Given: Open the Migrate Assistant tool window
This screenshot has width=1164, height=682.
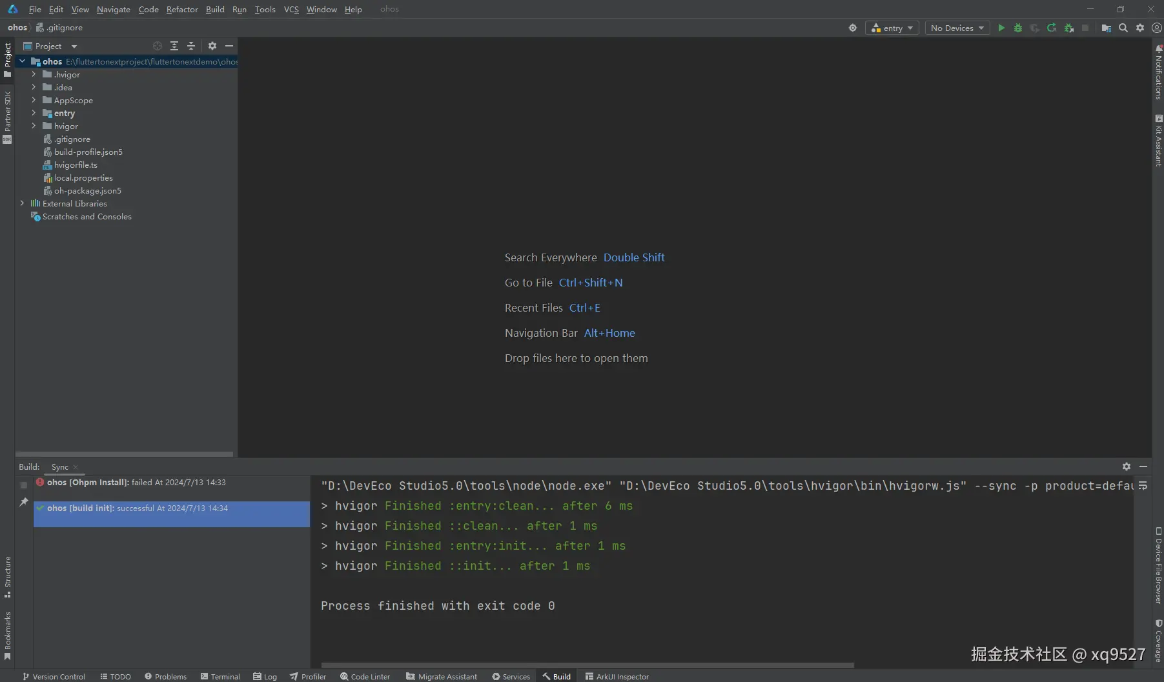Looking at the screenshot, I should 442,676.
